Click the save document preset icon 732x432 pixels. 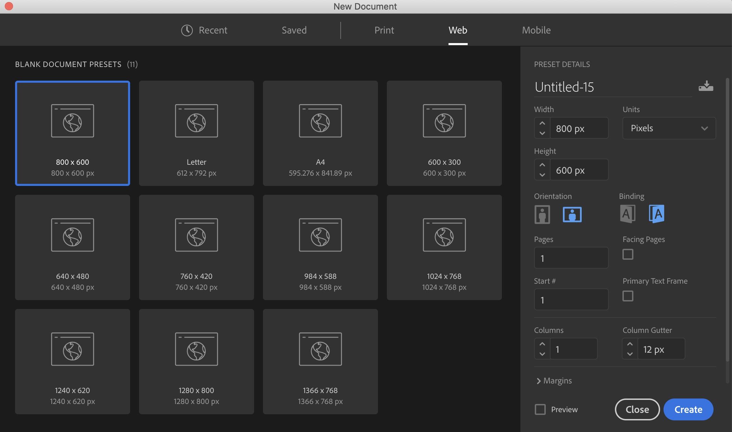coord(706,86)
